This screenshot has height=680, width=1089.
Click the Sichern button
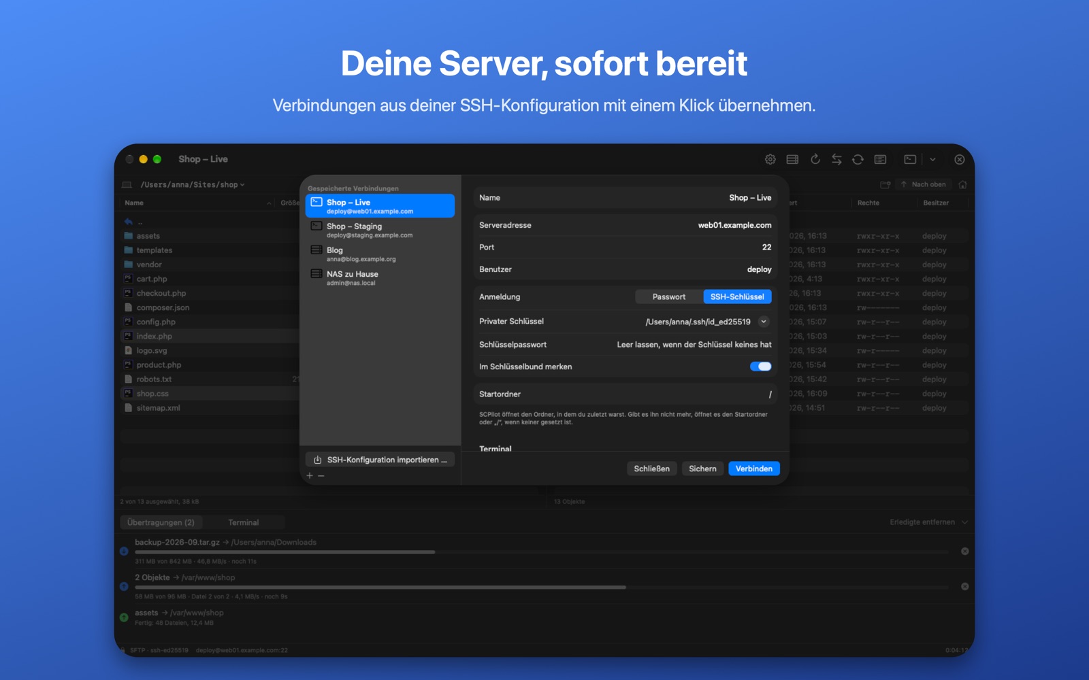pyautogui.click(x=702, y=469)
